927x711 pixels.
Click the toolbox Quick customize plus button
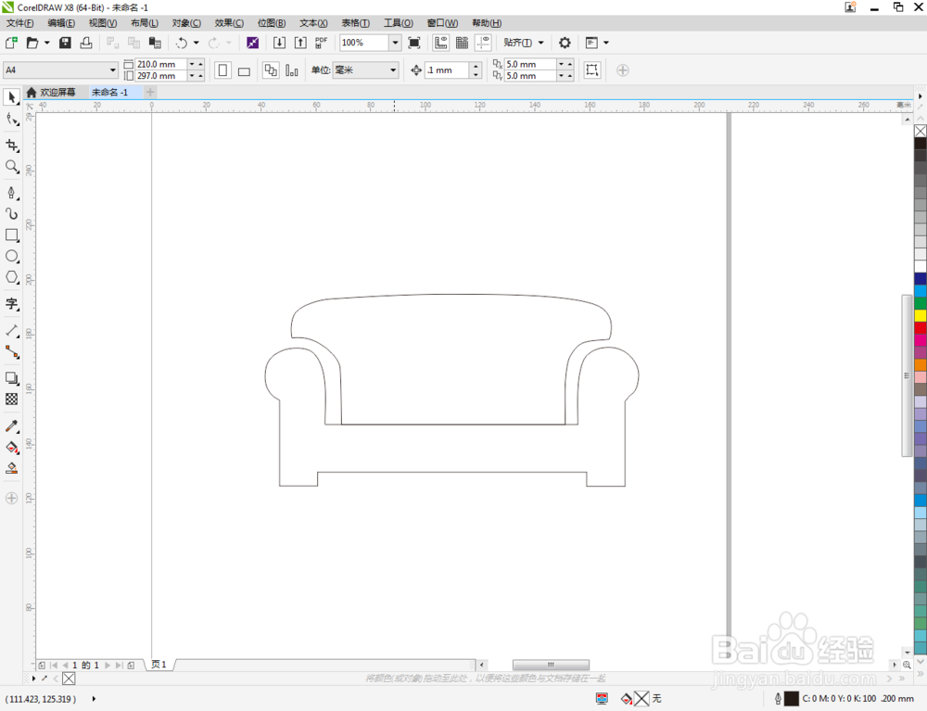point(11,498)
